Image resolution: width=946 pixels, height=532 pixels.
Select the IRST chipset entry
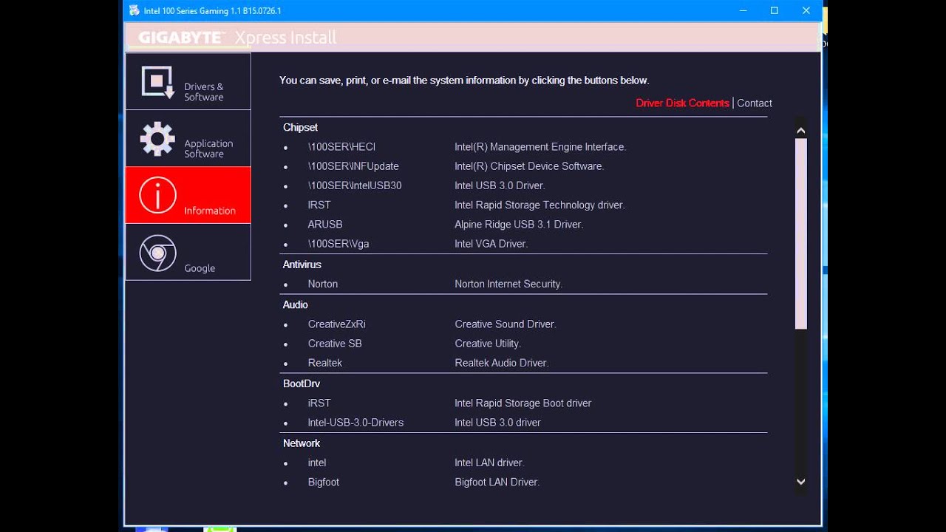point(319,205)
